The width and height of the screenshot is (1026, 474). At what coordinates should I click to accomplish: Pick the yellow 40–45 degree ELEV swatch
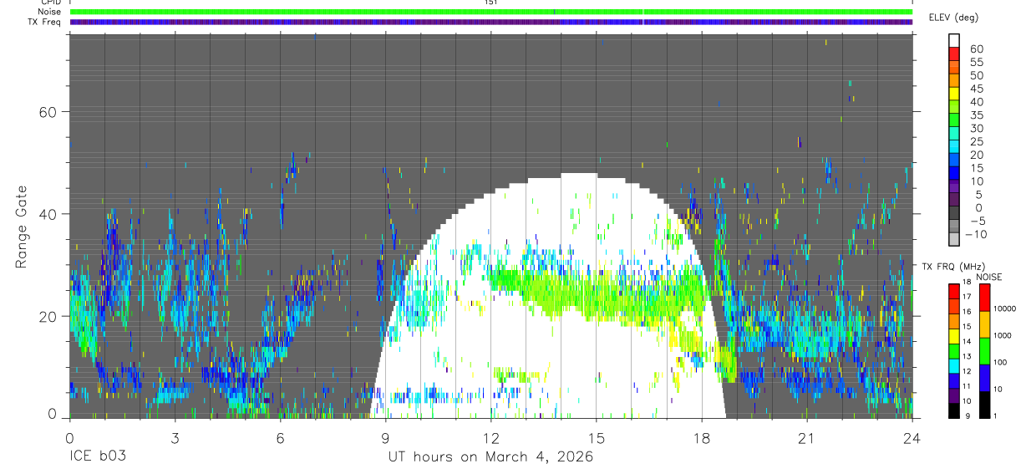(955, 94)
